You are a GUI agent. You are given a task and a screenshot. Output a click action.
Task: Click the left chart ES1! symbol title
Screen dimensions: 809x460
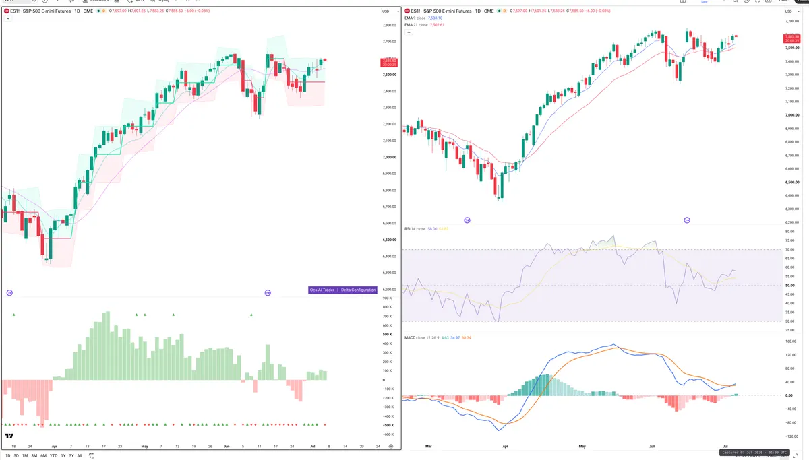52,11
